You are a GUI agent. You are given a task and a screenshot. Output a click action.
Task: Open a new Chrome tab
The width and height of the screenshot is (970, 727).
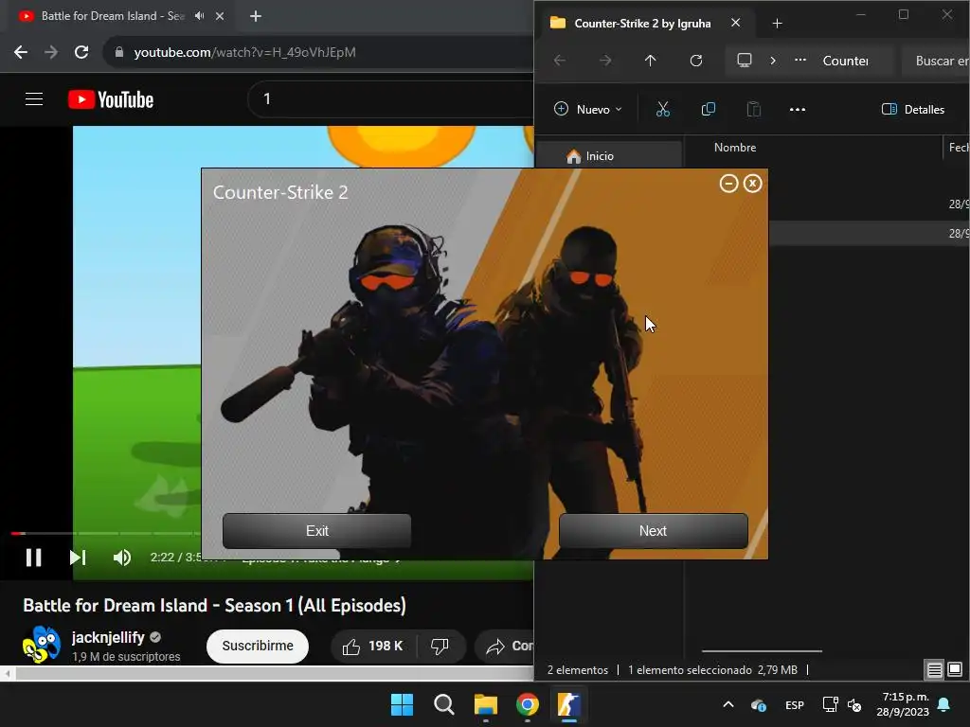pyautogui.click(x=256, y=16)
